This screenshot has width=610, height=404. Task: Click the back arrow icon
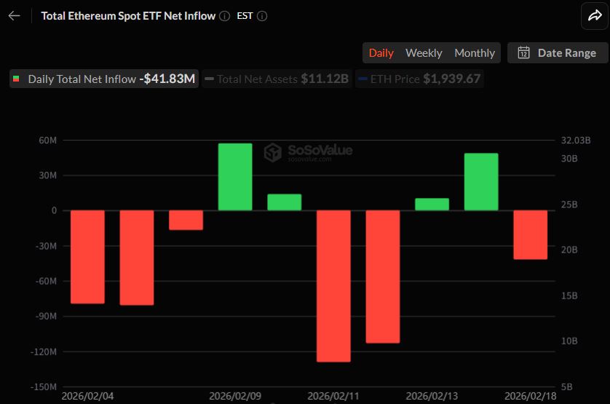(14, 16)
